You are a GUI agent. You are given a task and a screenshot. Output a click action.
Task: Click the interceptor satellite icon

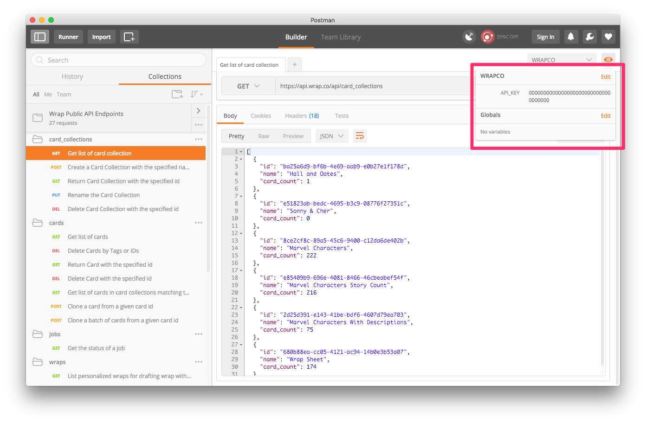pyautogui.click(x=469, y=37)
